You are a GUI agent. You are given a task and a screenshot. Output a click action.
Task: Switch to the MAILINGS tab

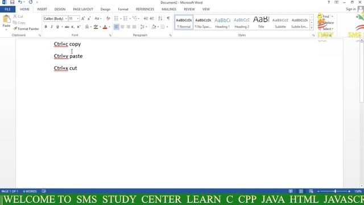(169, 9)
